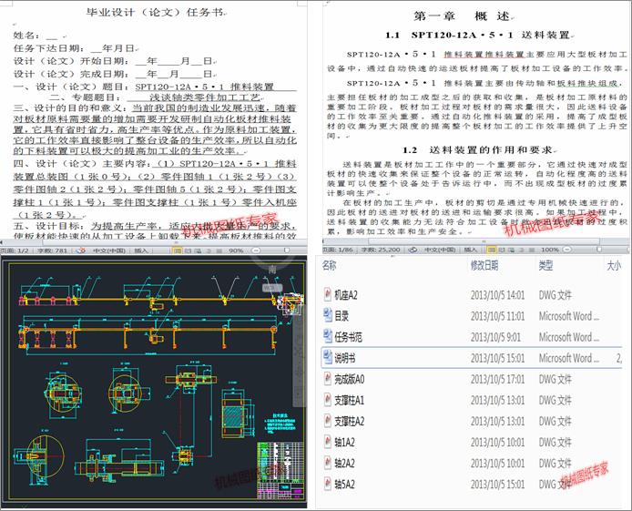Click heading 1.2 送料装置的作用和要求
This screenshot has height=511, width=632.
pos(479,150)
